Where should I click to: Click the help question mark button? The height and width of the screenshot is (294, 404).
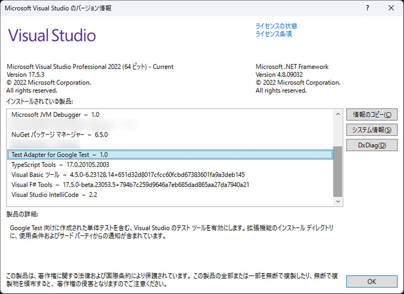[367, 8]
